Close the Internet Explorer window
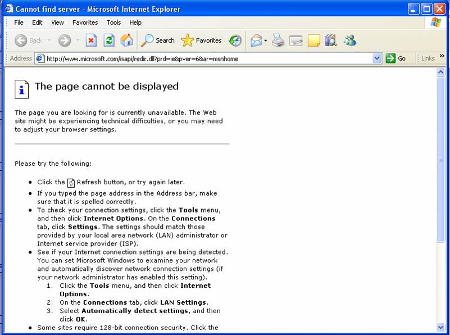 [x=439, y=9]
